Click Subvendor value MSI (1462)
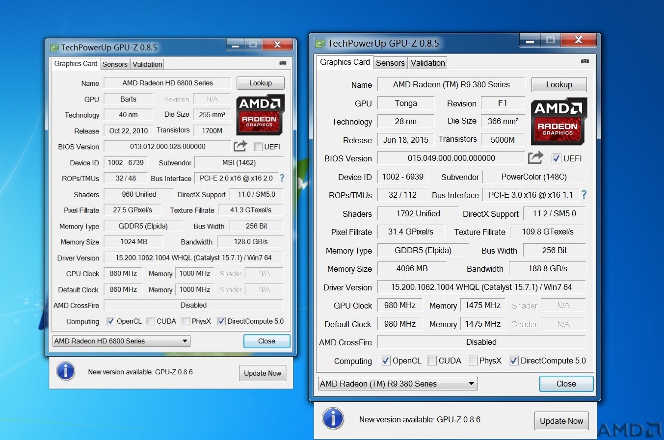Viewport: 664px width, 440px height. pyautogui.click(x=239, y=162)
